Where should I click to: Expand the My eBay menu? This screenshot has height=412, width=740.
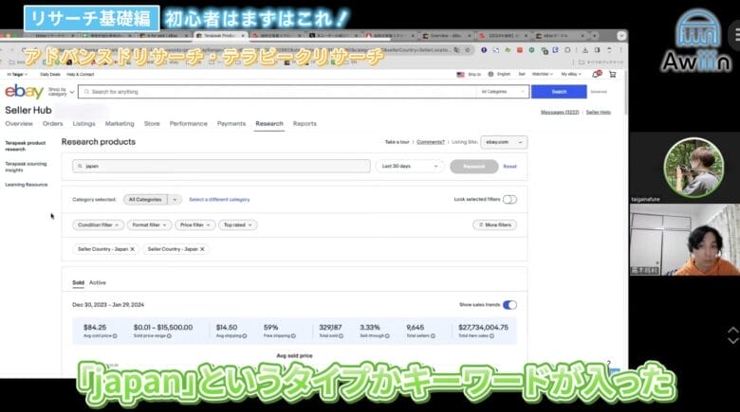(x=571, y=74)
